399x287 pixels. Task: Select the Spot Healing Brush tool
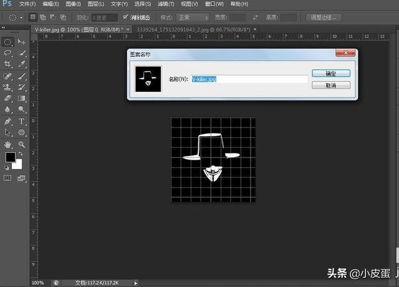coord(7,76)
